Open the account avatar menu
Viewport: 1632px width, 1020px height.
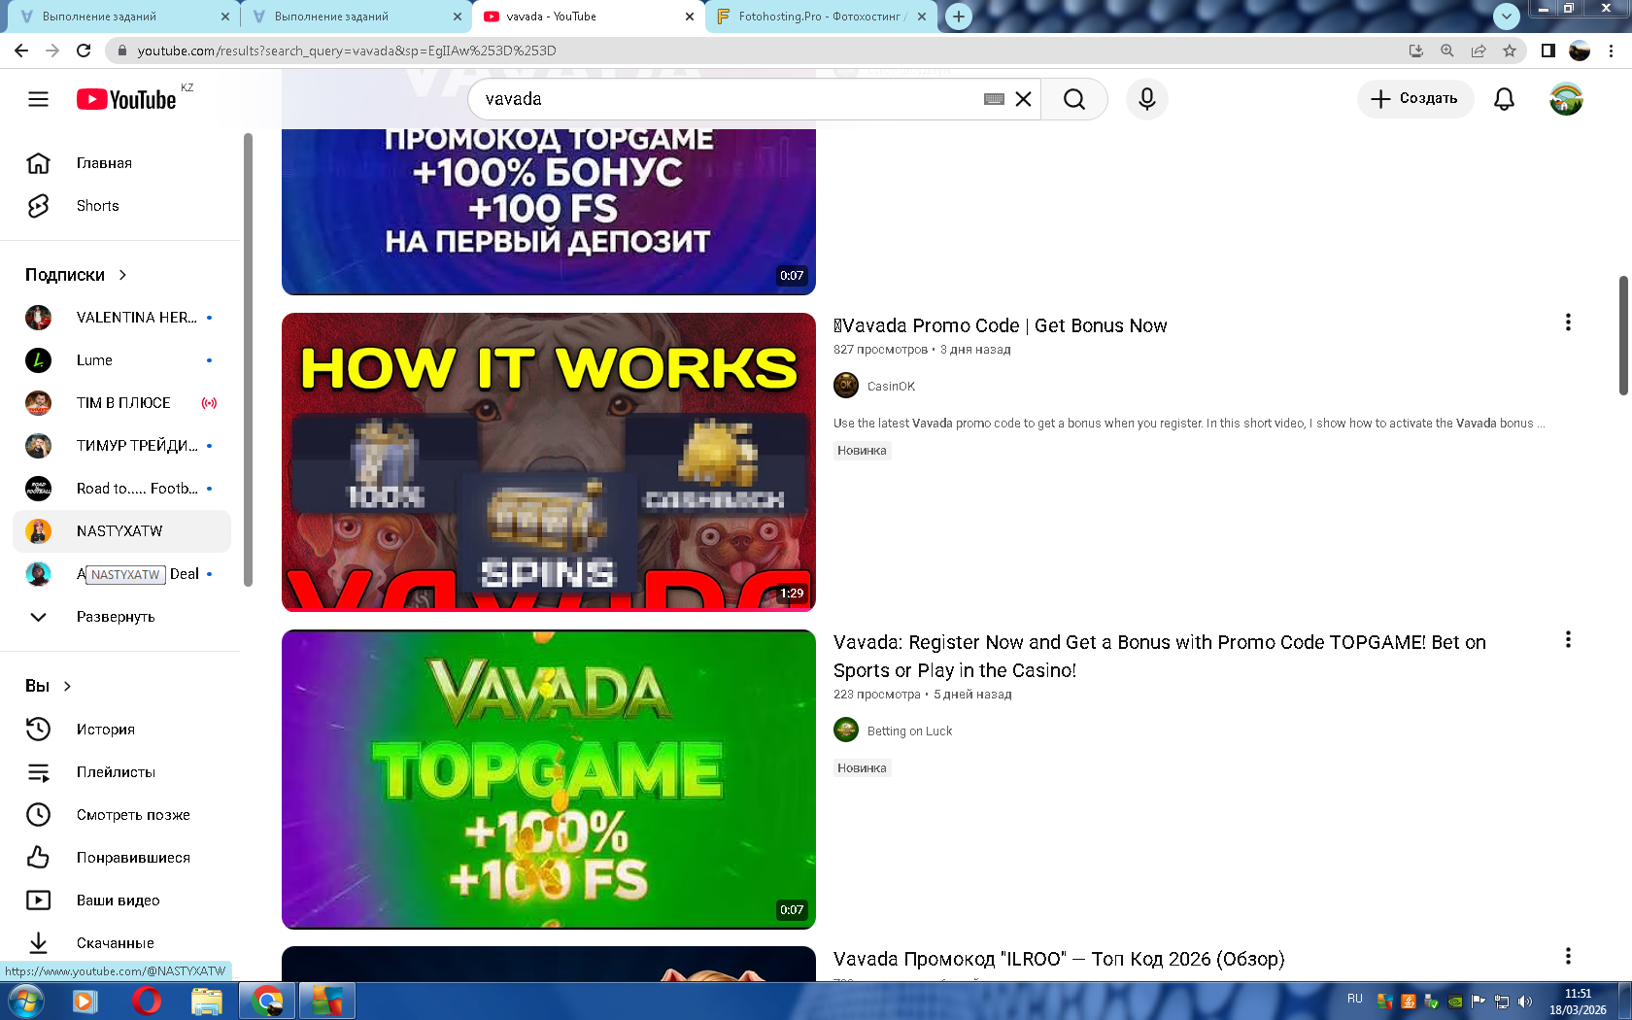click(x=1566, y=99)
